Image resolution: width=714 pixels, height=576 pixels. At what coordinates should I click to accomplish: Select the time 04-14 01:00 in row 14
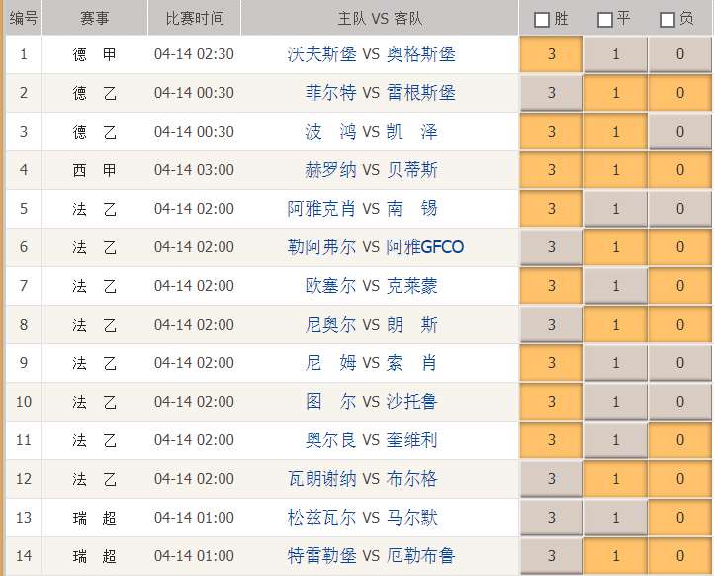coord(195,556)
